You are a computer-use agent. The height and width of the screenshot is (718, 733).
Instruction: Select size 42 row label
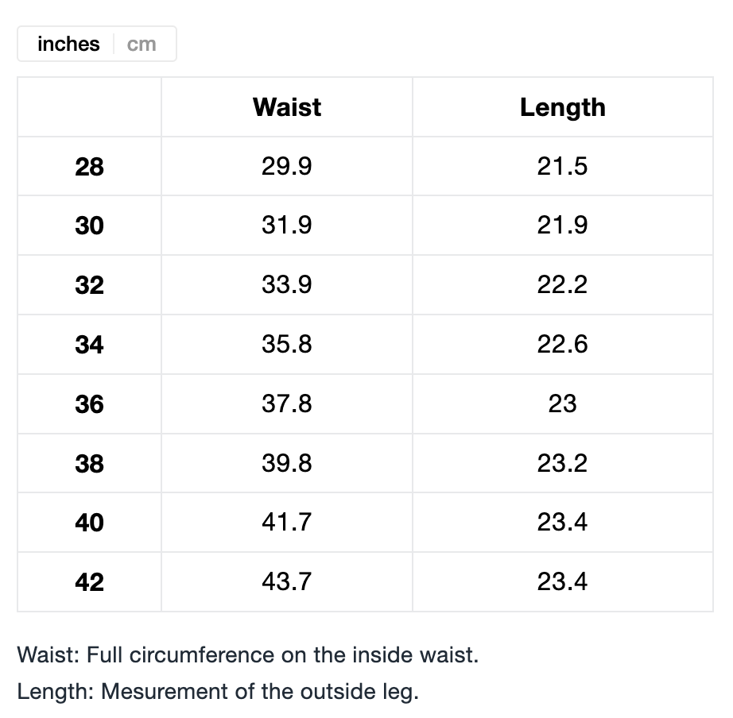89,582
